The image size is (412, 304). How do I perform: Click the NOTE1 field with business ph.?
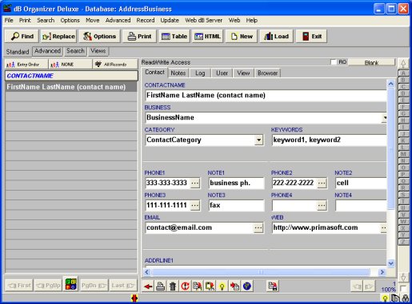236,183
